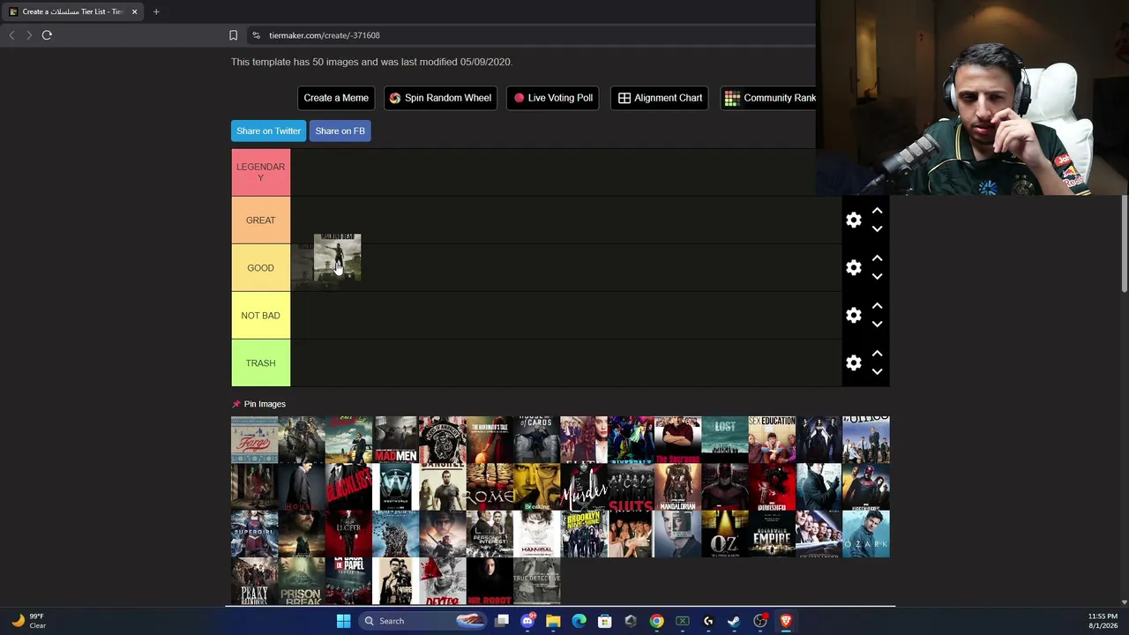The image size is (1129, 635).
Task: Open settings gear for the TRASH tier
Action: click(x=853, y=363)
